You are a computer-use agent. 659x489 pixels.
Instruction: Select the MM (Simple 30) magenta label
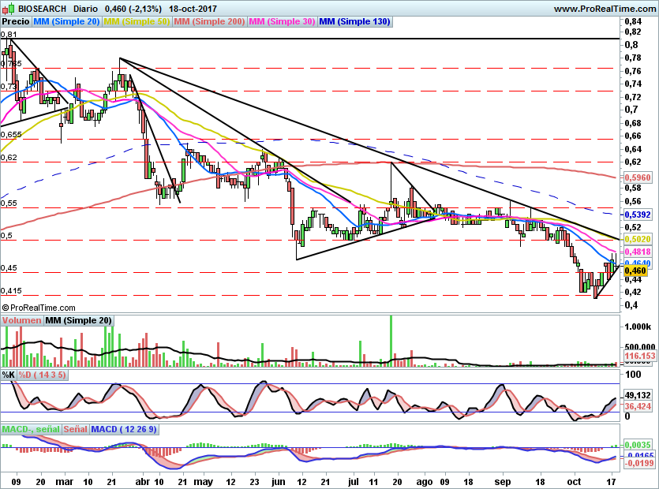coord(282,21)
